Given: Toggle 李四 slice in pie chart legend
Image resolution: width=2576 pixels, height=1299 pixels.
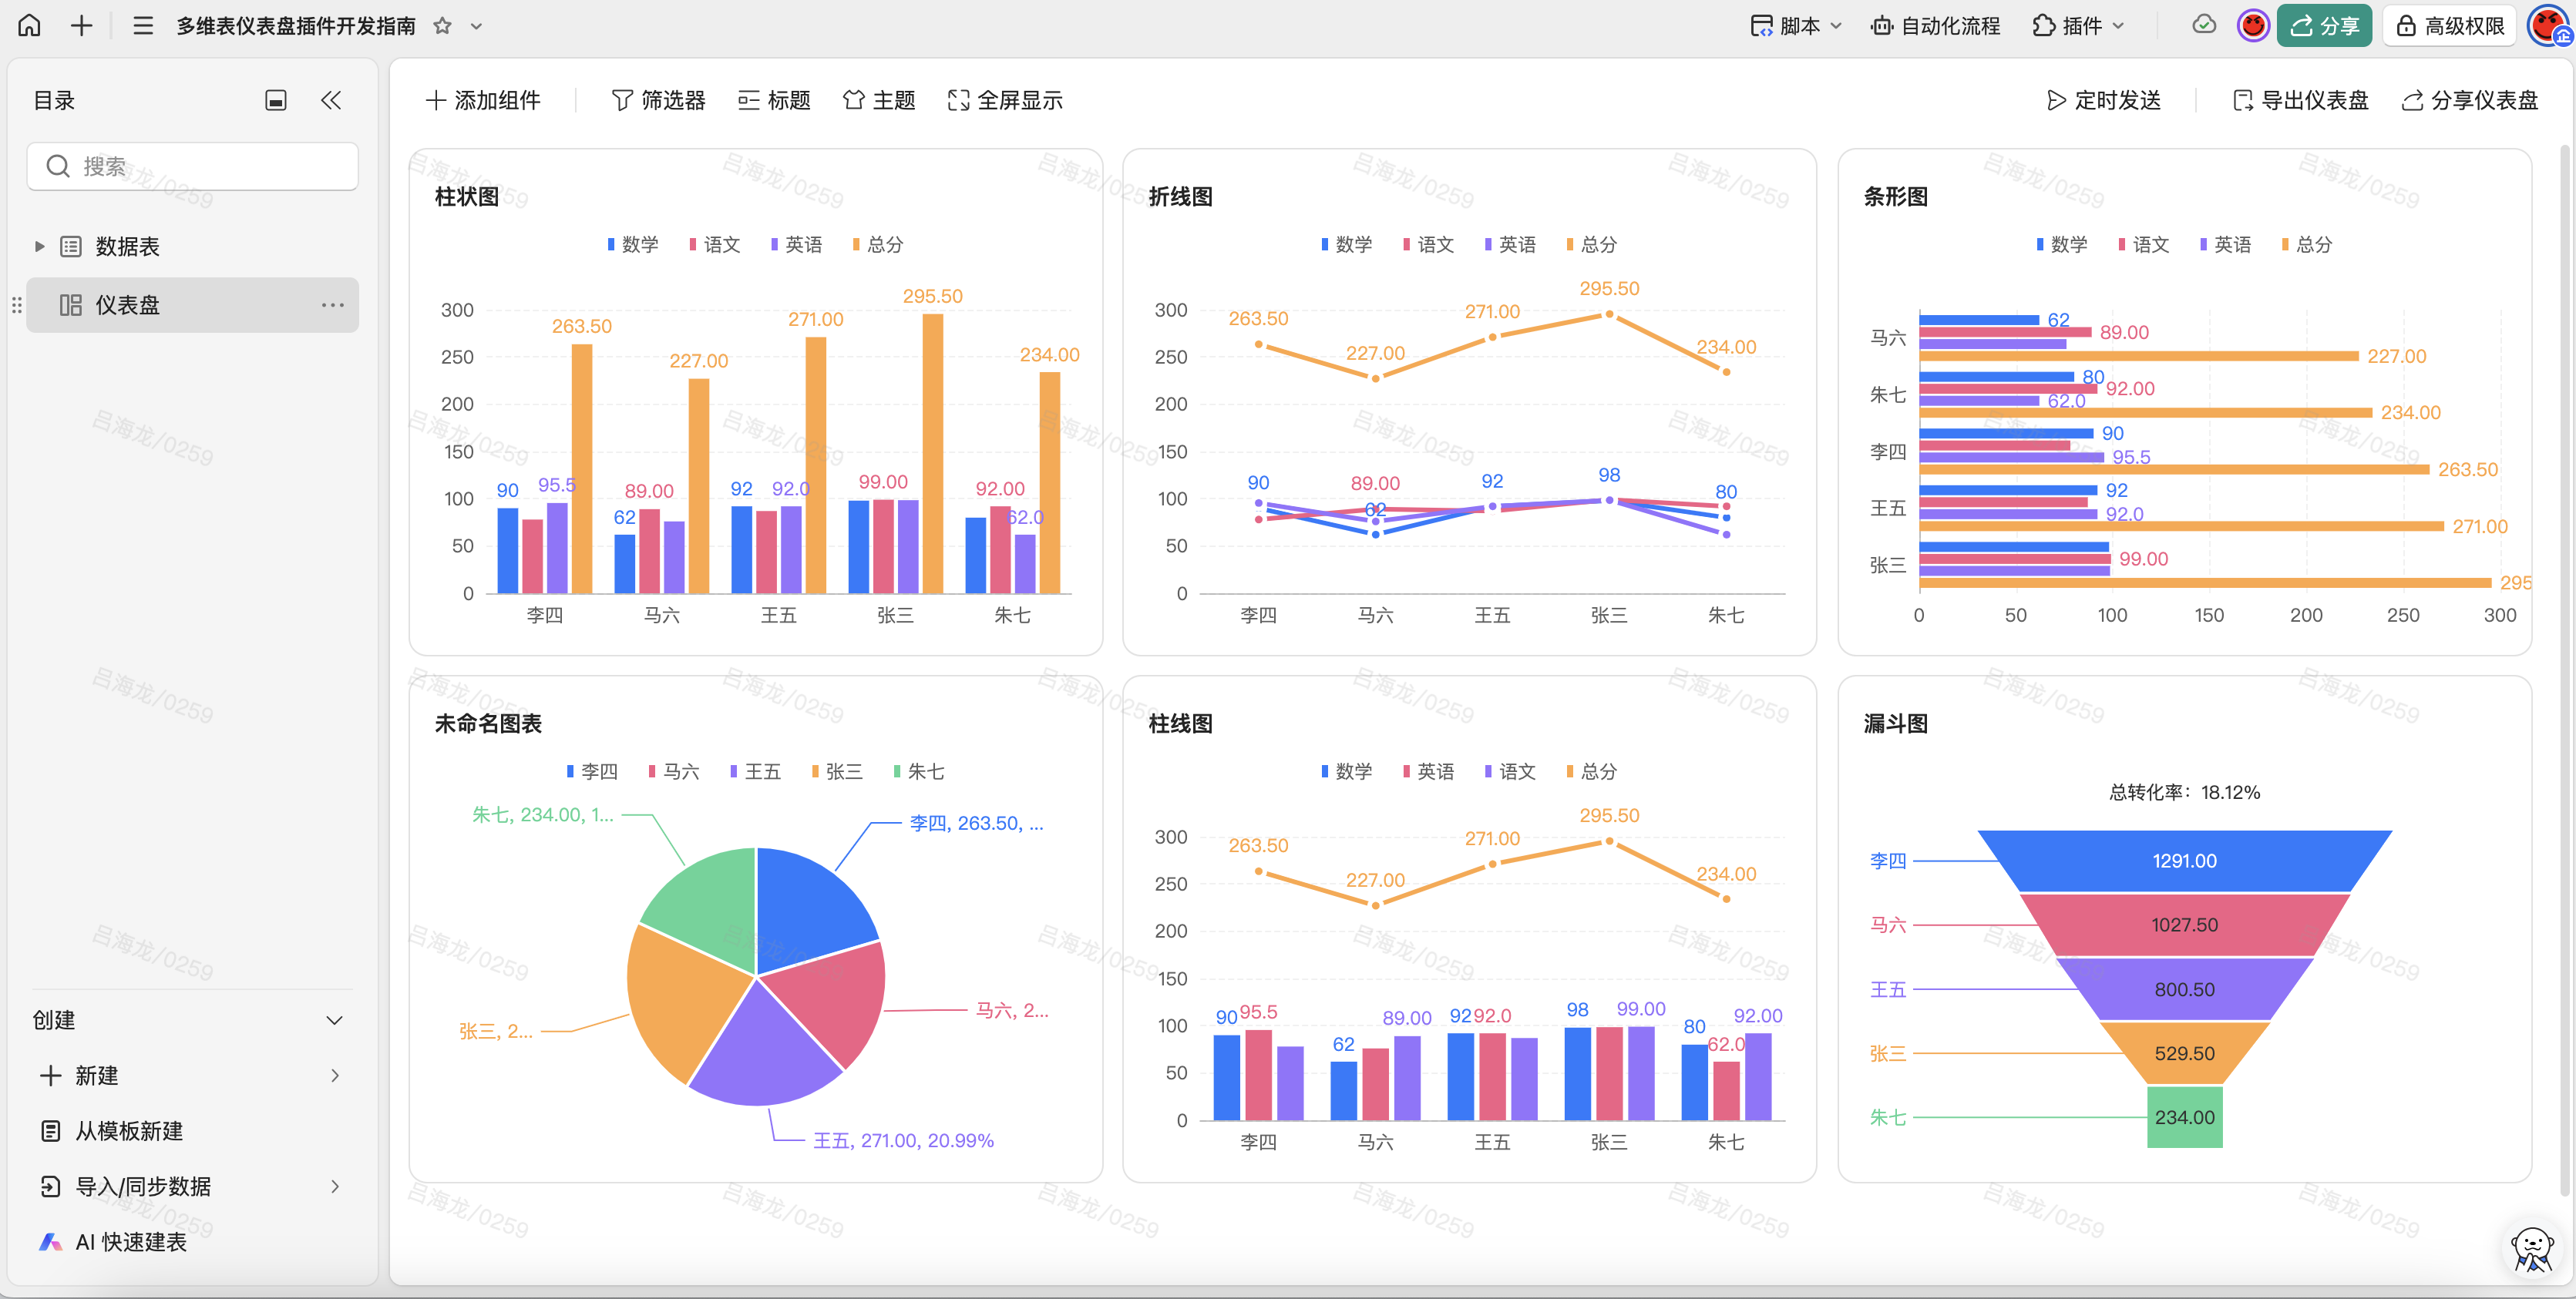Looking at the screenshot, I should pyautogui.click(x=591, y=771).
